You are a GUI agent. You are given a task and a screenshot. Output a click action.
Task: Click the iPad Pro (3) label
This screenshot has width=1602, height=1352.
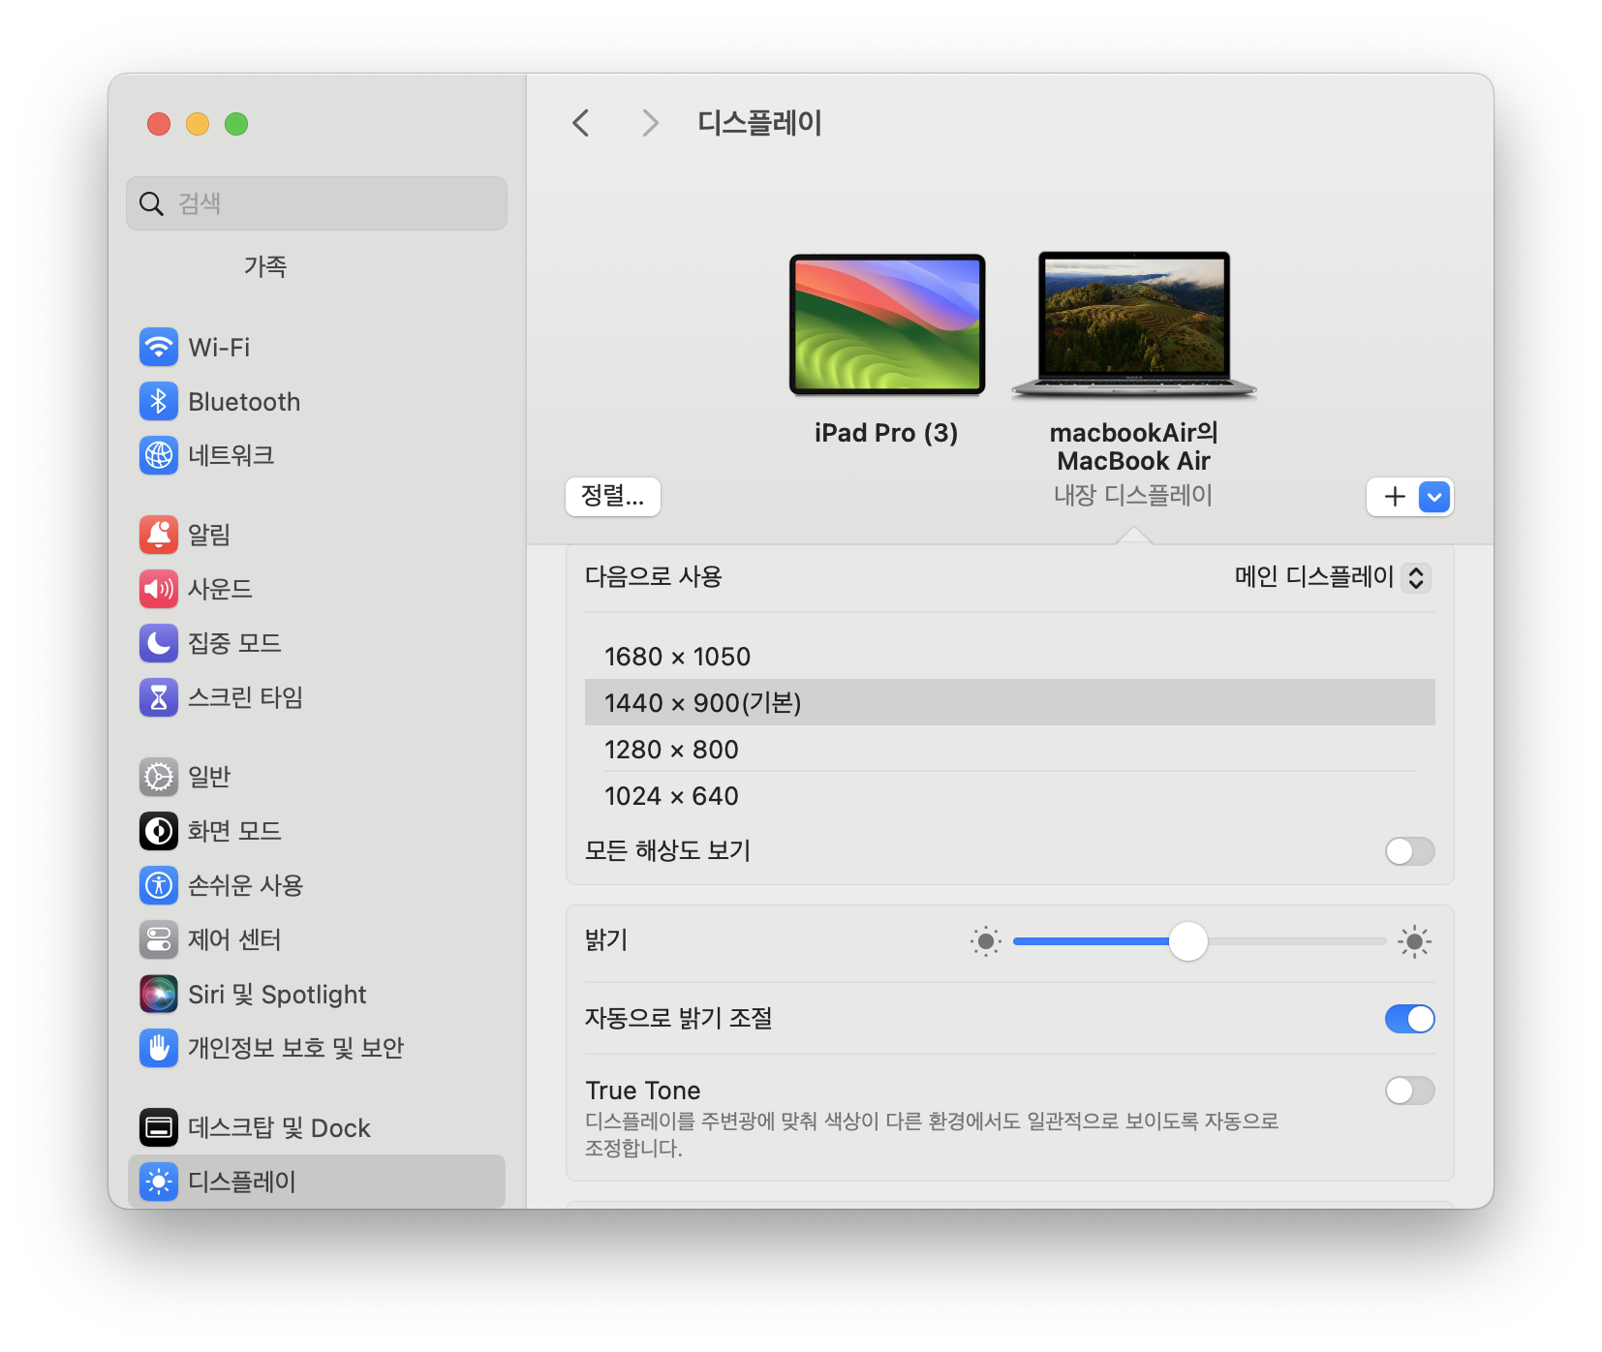pyautogui.click(x=886, y=433)
